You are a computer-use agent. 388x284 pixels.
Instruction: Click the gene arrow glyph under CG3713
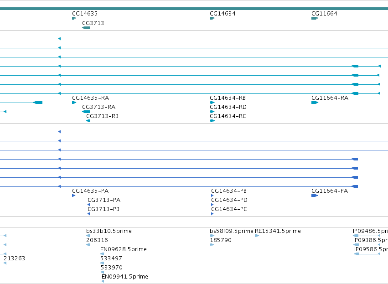point(86,28)
